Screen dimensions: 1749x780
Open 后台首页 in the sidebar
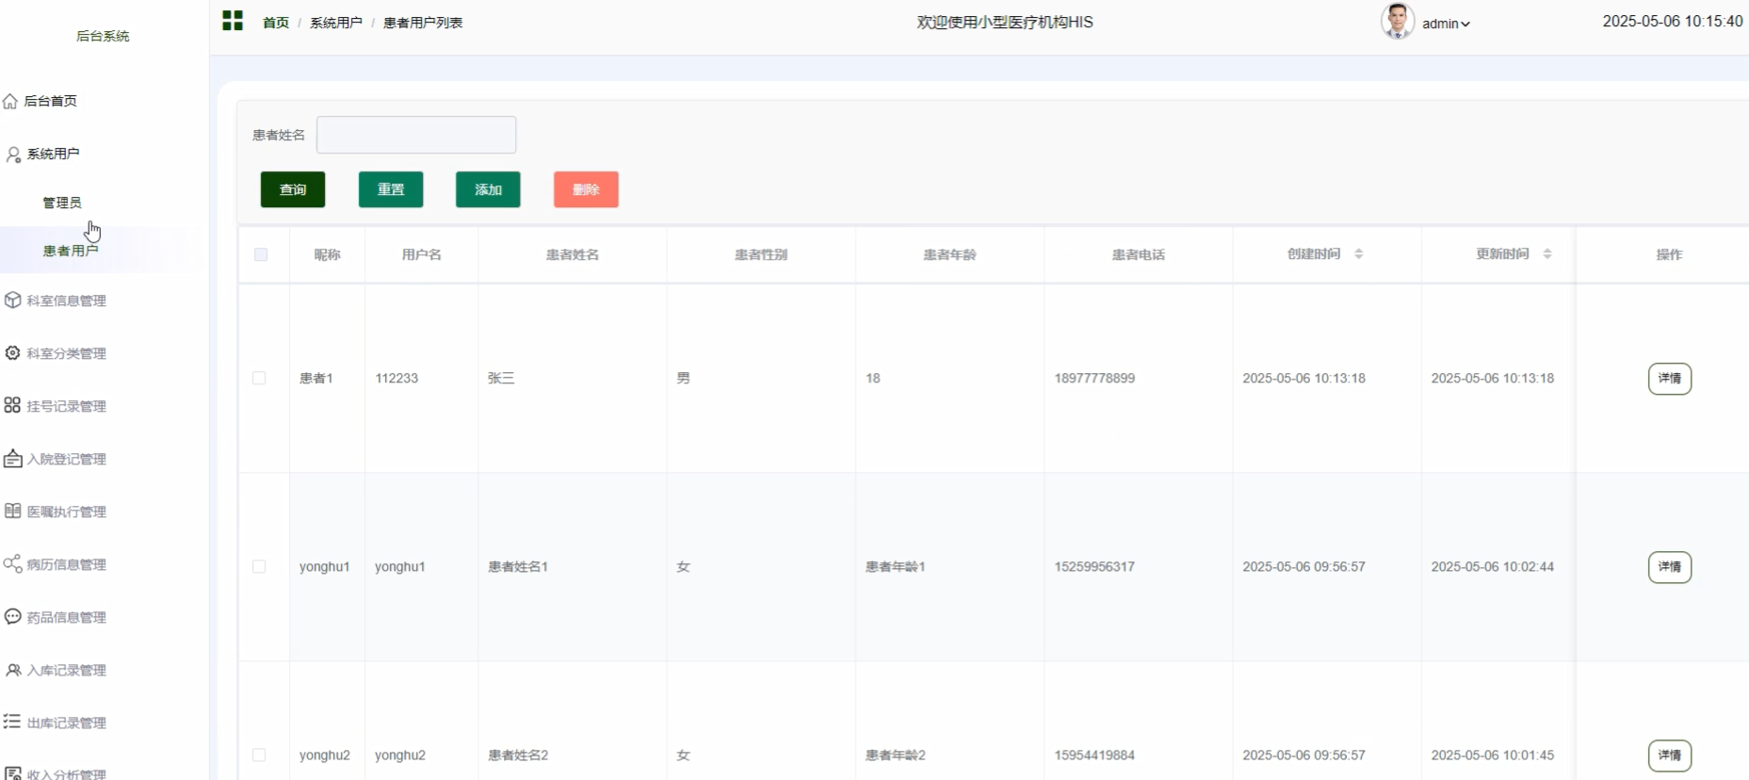click(51, 101)
